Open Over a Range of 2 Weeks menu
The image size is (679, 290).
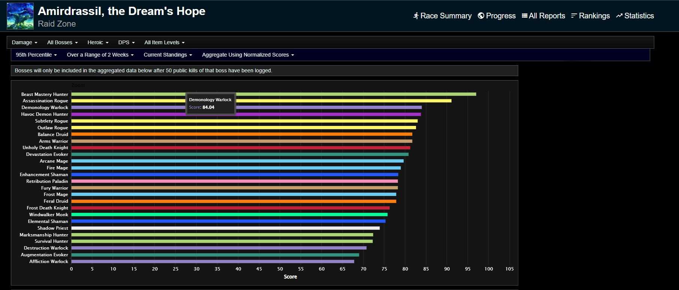pyautogui.click(x=100, y=55)
